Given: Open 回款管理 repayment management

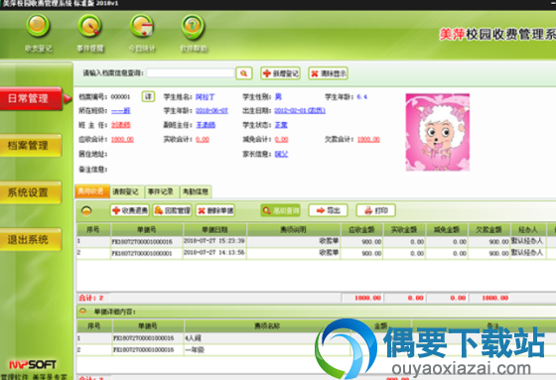Looking at the screenshot, I should 173,210.
